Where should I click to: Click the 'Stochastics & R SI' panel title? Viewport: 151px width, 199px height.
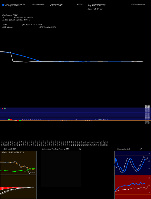pyautogui.click(x=129, y=149)
